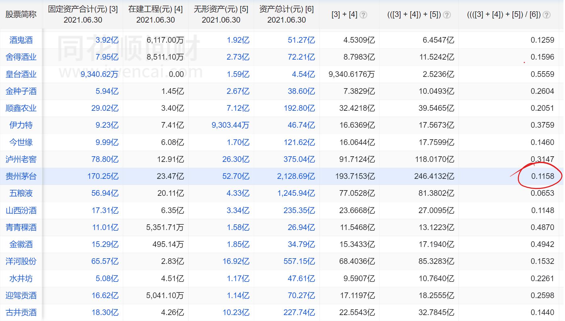Open the 贵州茅台 stock link
The image size is (565, 321).
[21, 176]
